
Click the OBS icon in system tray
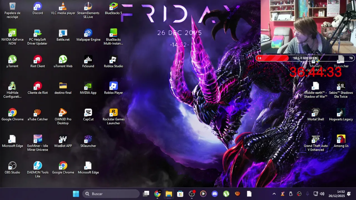299,194
